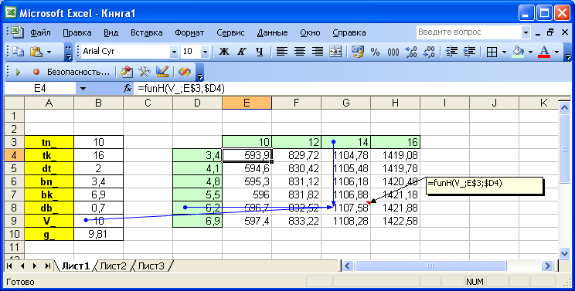
Task: Open the Вставка menu
Action: (x=147, y=32)
